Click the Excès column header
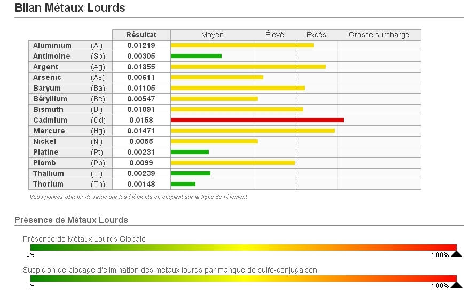 (x=316, y=35)
